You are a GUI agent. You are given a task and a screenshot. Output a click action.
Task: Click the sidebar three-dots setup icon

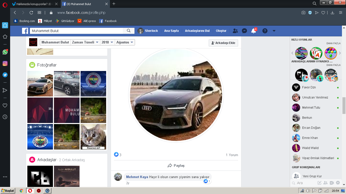[x=5, y=177]
